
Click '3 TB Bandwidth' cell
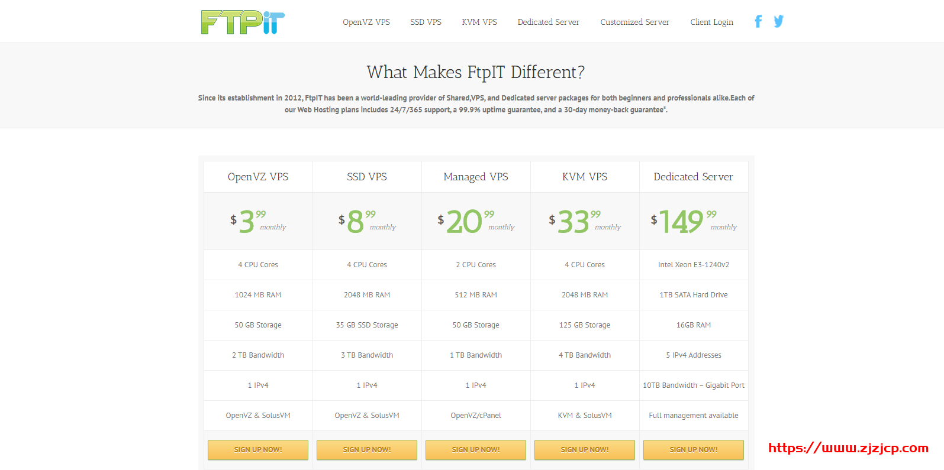tap(367, 355)
